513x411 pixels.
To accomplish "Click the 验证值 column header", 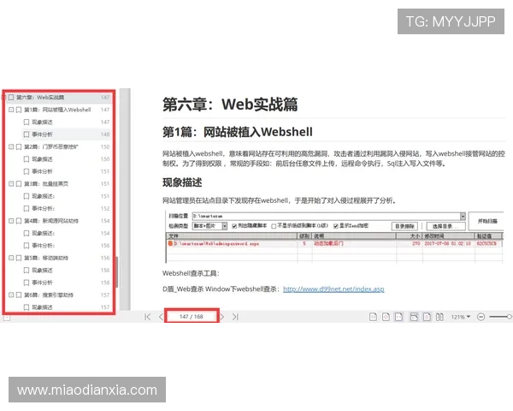I will [489, 236].
